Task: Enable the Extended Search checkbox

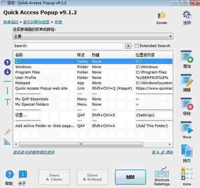Action: 136,46
